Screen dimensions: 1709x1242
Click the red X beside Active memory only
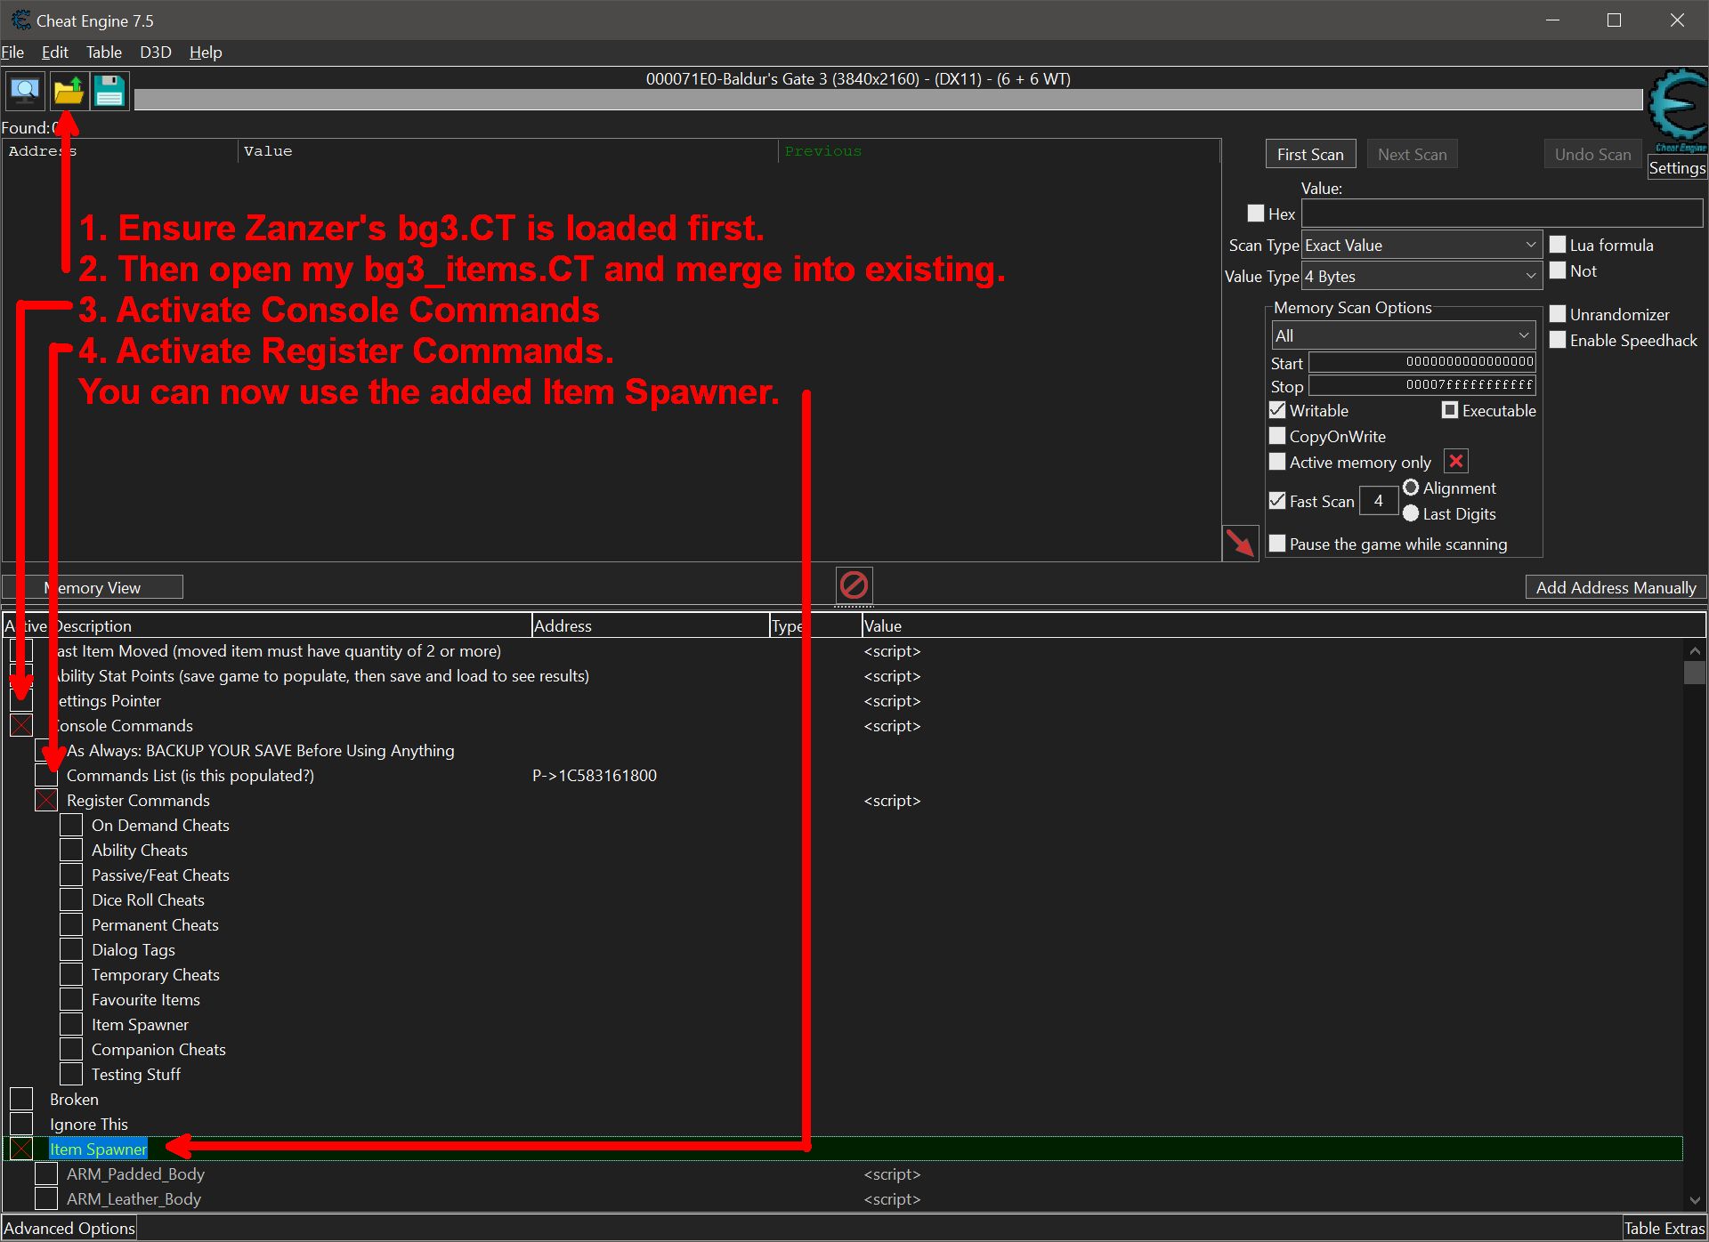tap(1456, 461)
